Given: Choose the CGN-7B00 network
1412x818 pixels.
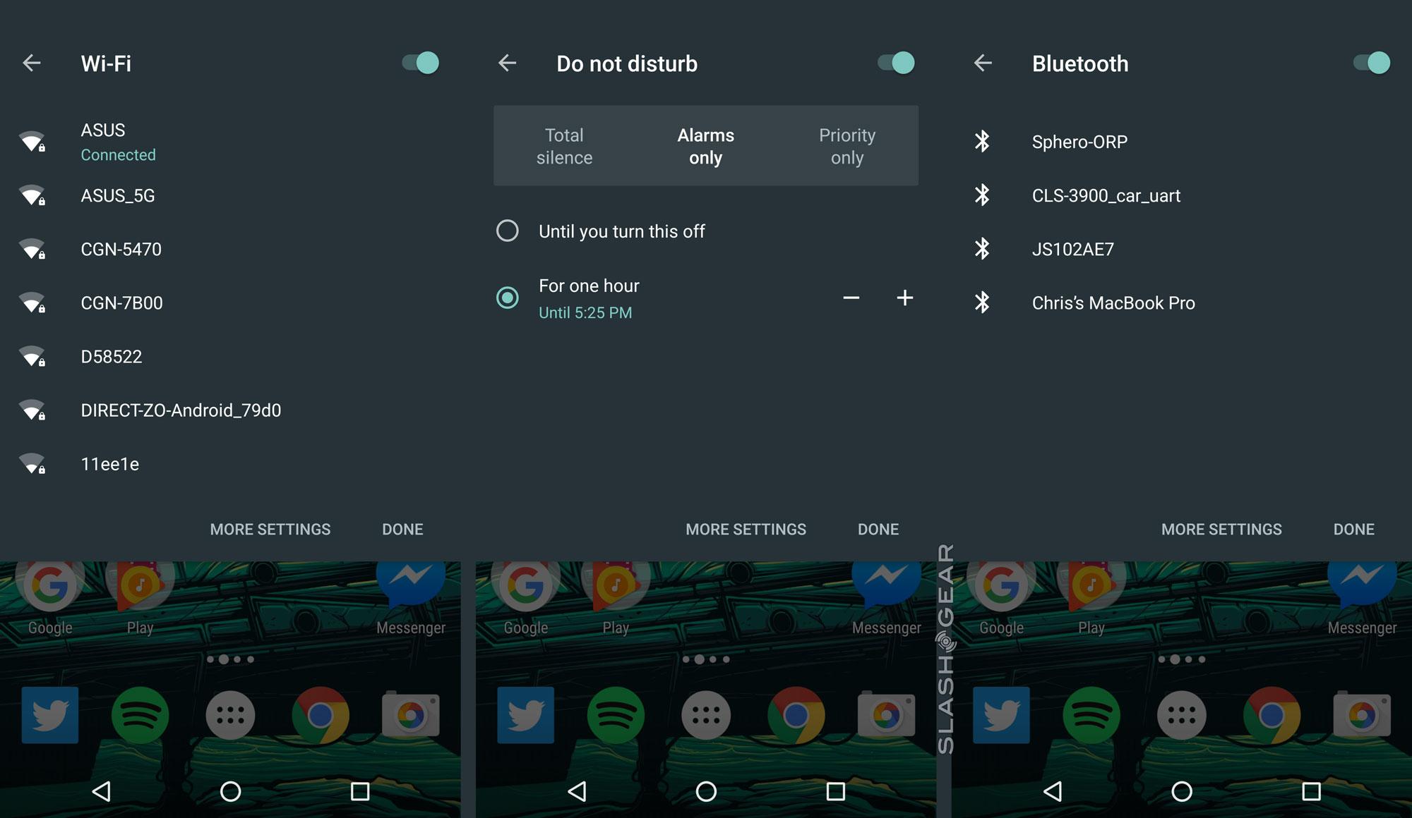Looking at the screenshot, I should click(230, 303).
